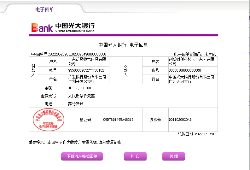This screenshot has width=250, height=170.
Task: Select payer account 9550880203277700182
Action: (86, 70)
